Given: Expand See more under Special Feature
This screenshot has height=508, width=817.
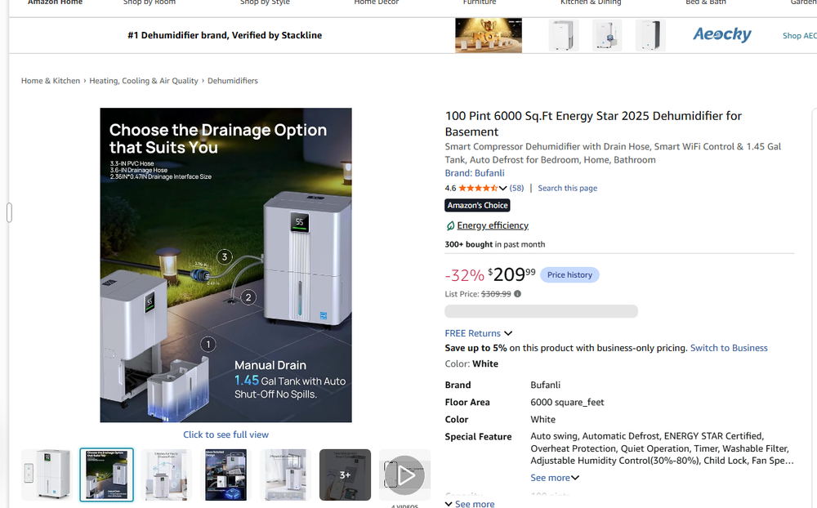Looking at the screenshot, I should tap(555, 478).
